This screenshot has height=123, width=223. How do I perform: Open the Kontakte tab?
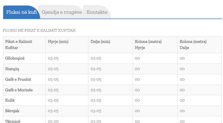[97, 12]
